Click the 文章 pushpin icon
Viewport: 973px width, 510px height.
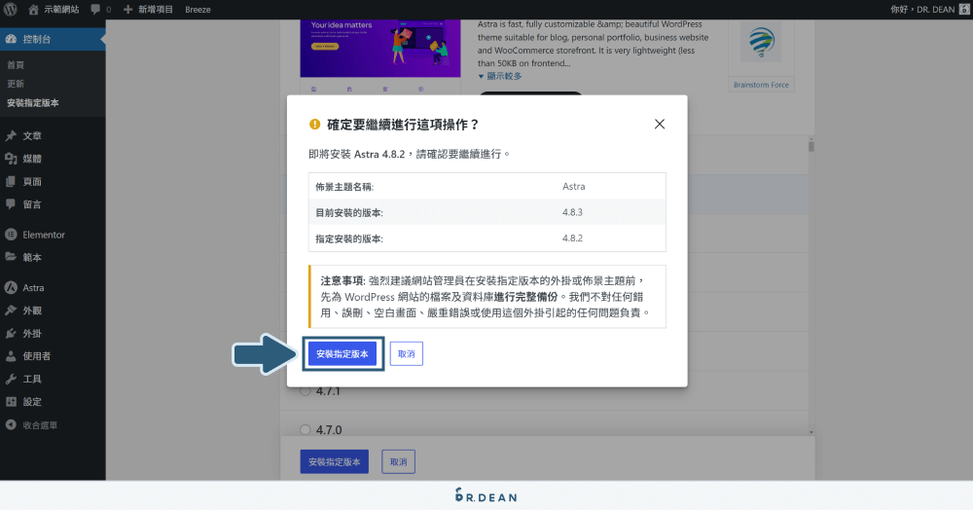point(11,136)
